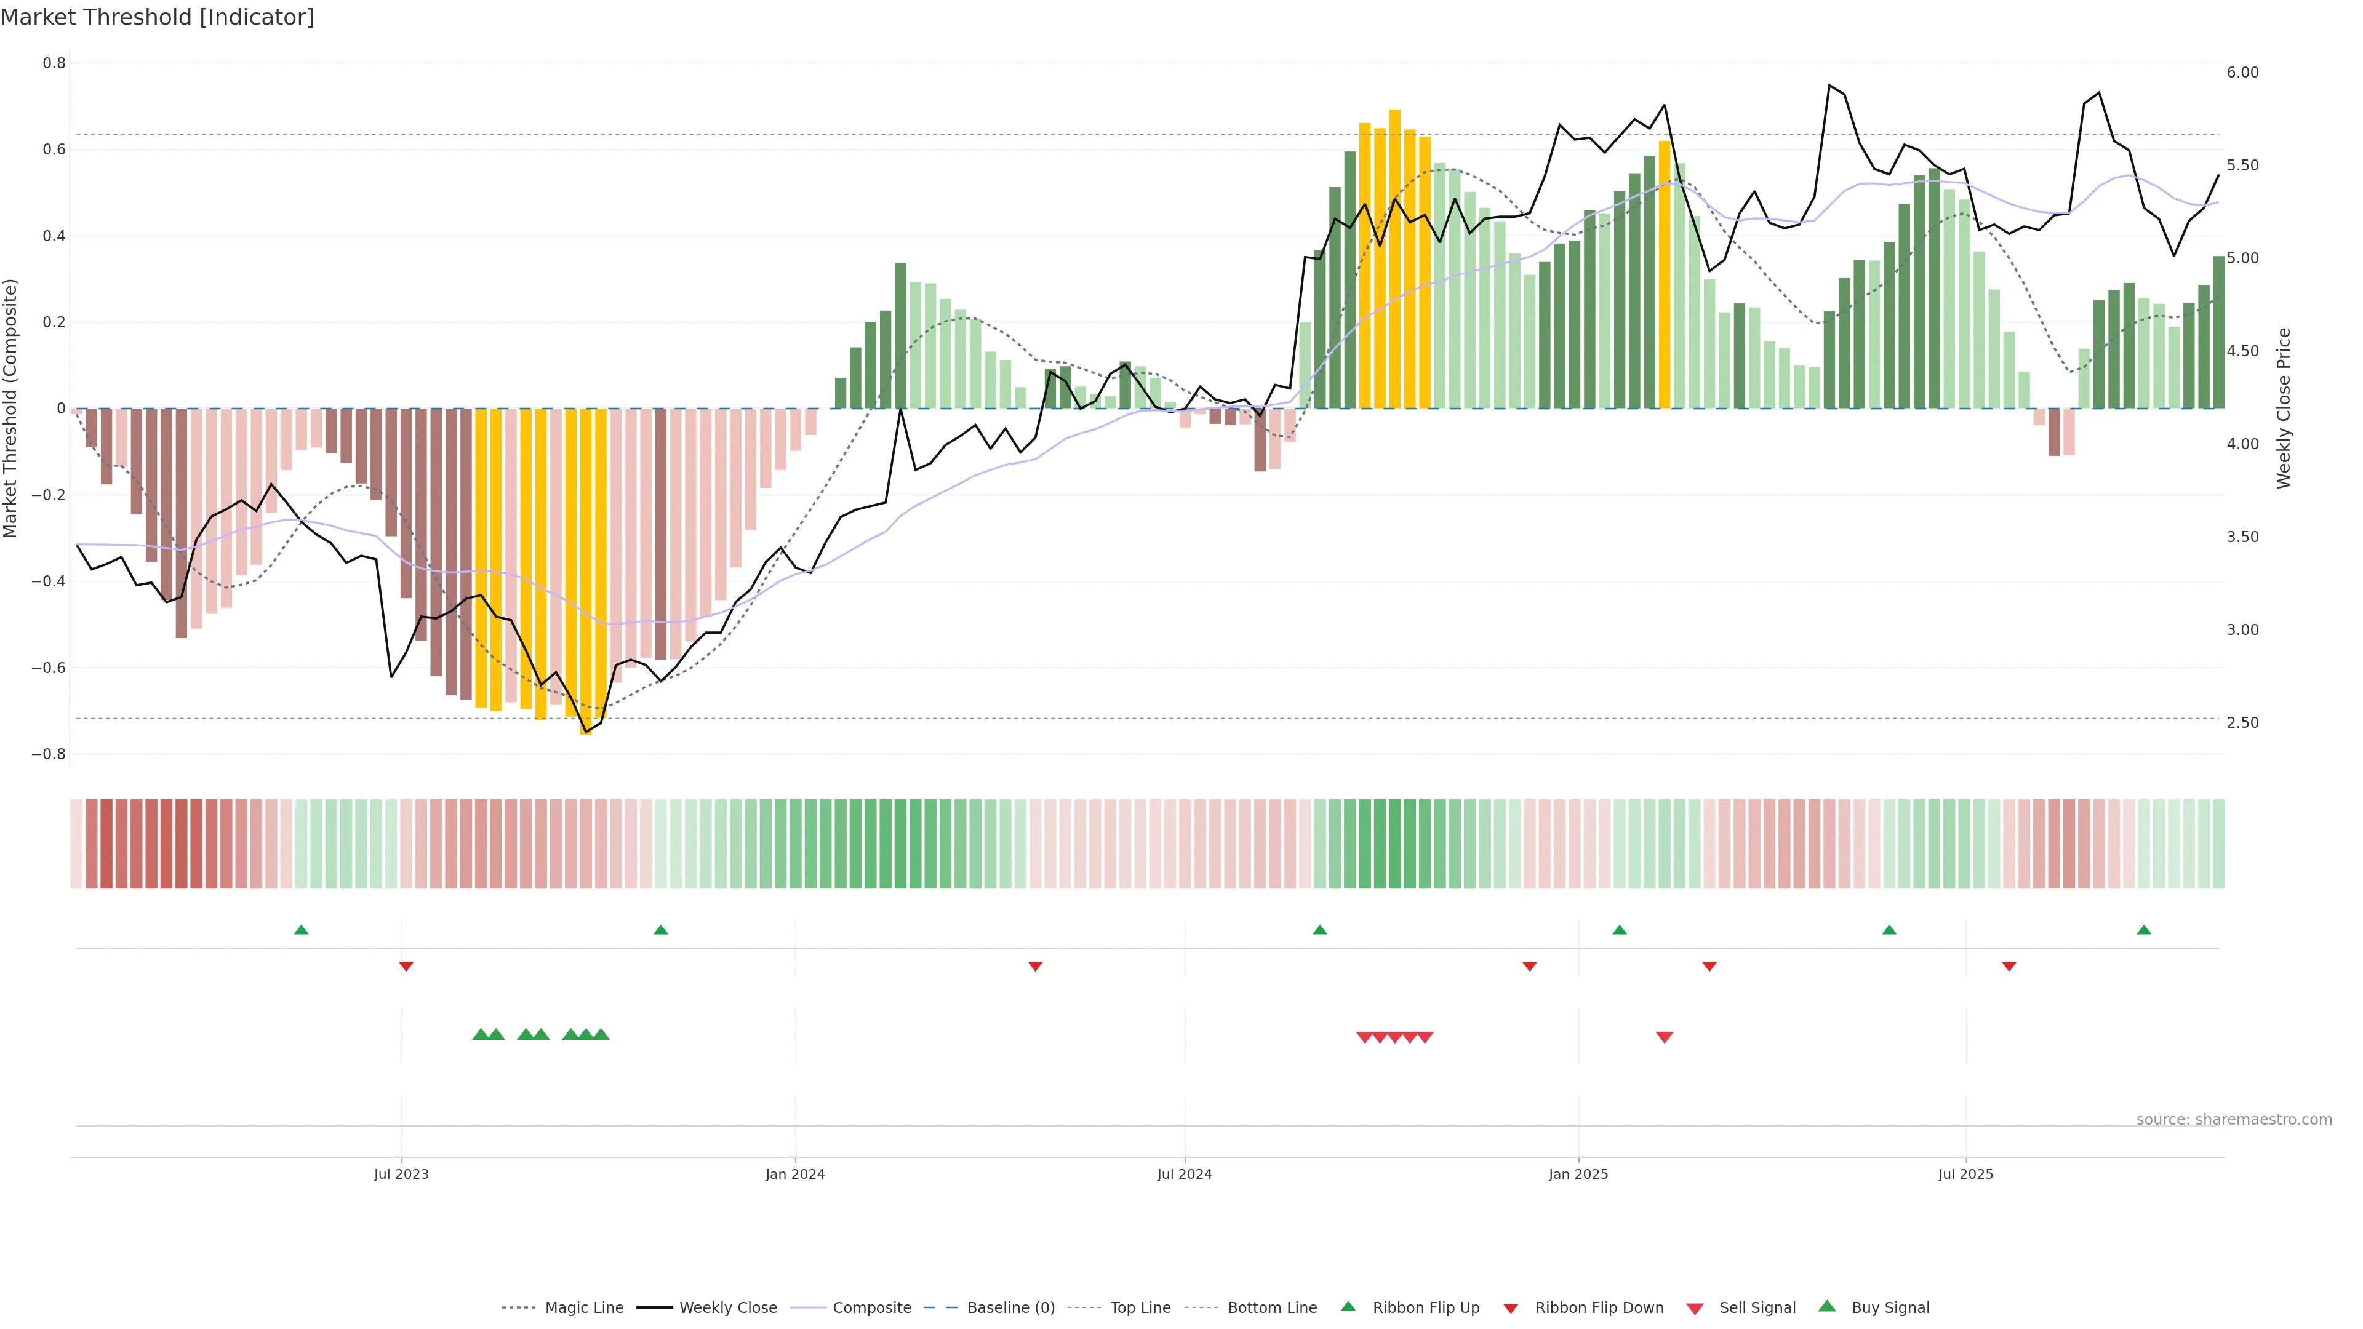Click Top Line legend item
Viewport: 2363px width, 1329px height.
pyautogui.click(x=1140, y=1308)
